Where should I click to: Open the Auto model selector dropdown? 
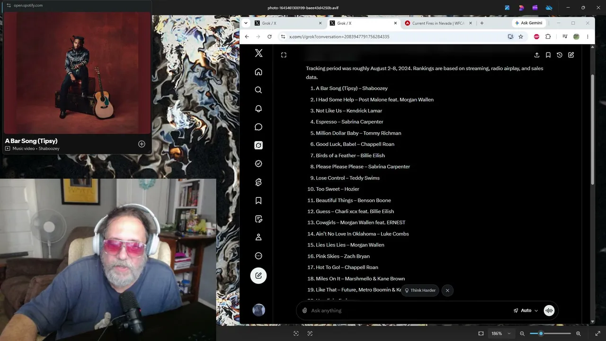(526, 311)
